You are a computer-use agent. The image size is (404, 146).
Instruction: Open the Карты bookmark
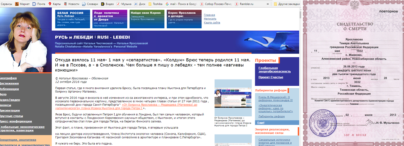[x=55, y=4]
